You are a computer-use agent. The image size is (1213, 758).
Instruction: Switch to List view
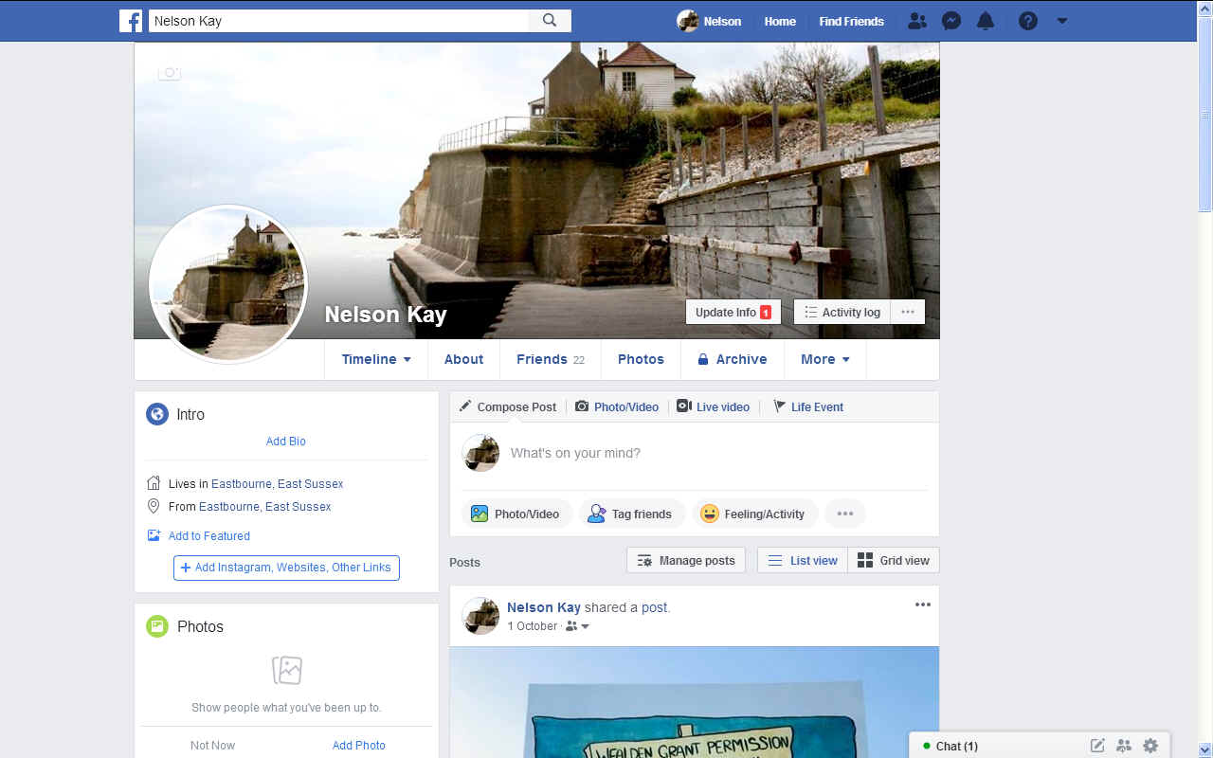click(802, 560)
